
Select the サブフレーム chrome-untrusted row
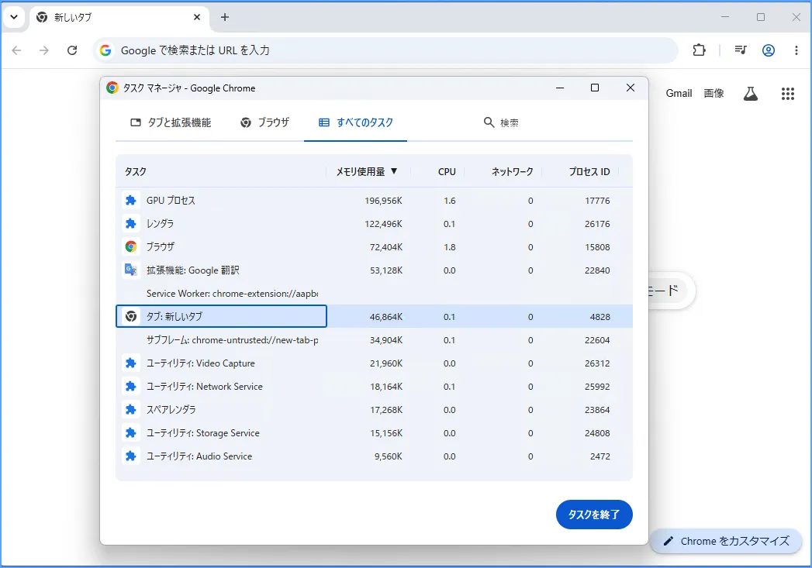pyautogui.click(x=374, y=340)
